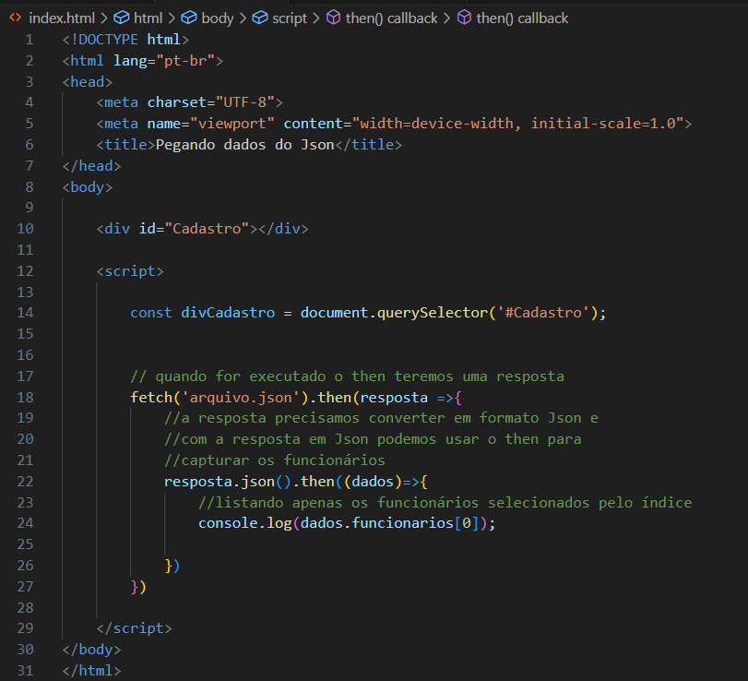The height and width of the screenshot is (681, 748).
Task: Click the divCadastro constant name
Action: [228, 313]
